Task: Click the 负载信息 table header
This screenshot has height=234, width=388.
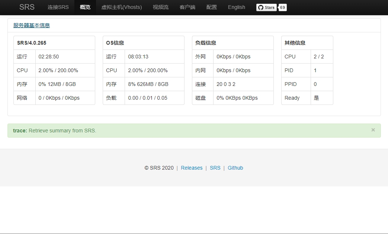Action: click(x=206, y=43)
